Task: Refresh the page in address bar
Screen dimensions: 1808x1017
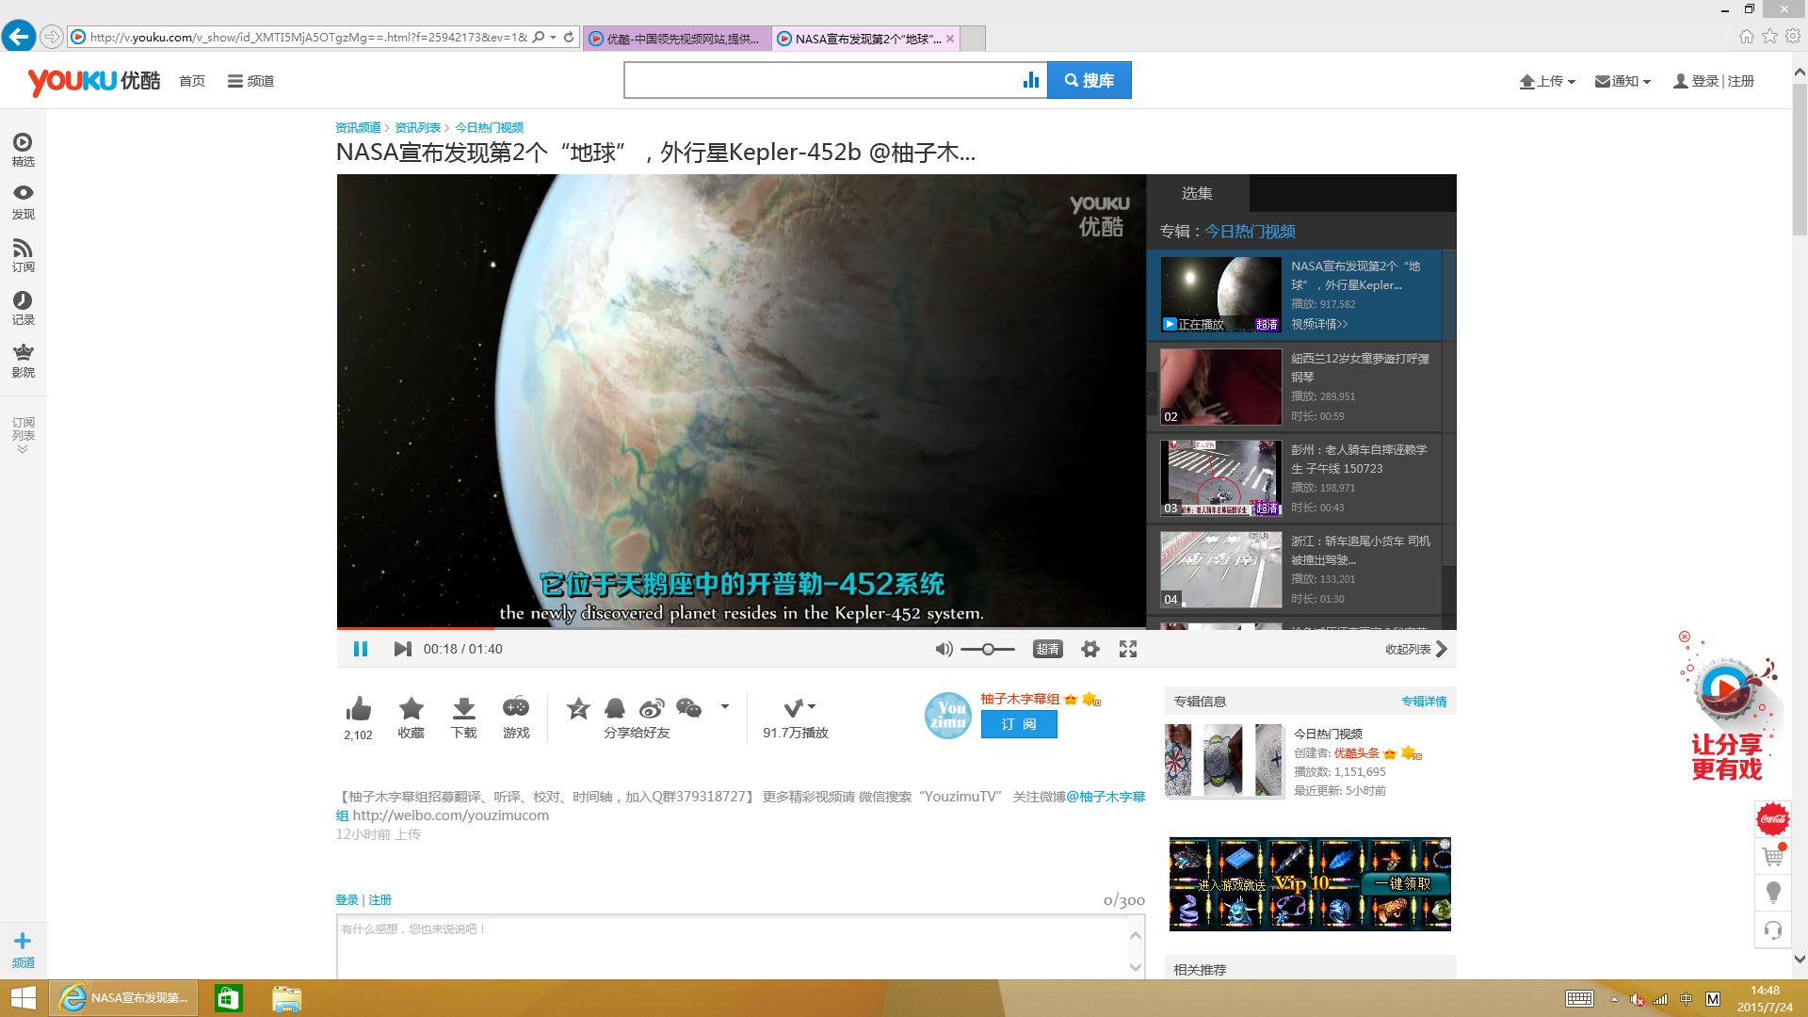Action: (569, 38)
